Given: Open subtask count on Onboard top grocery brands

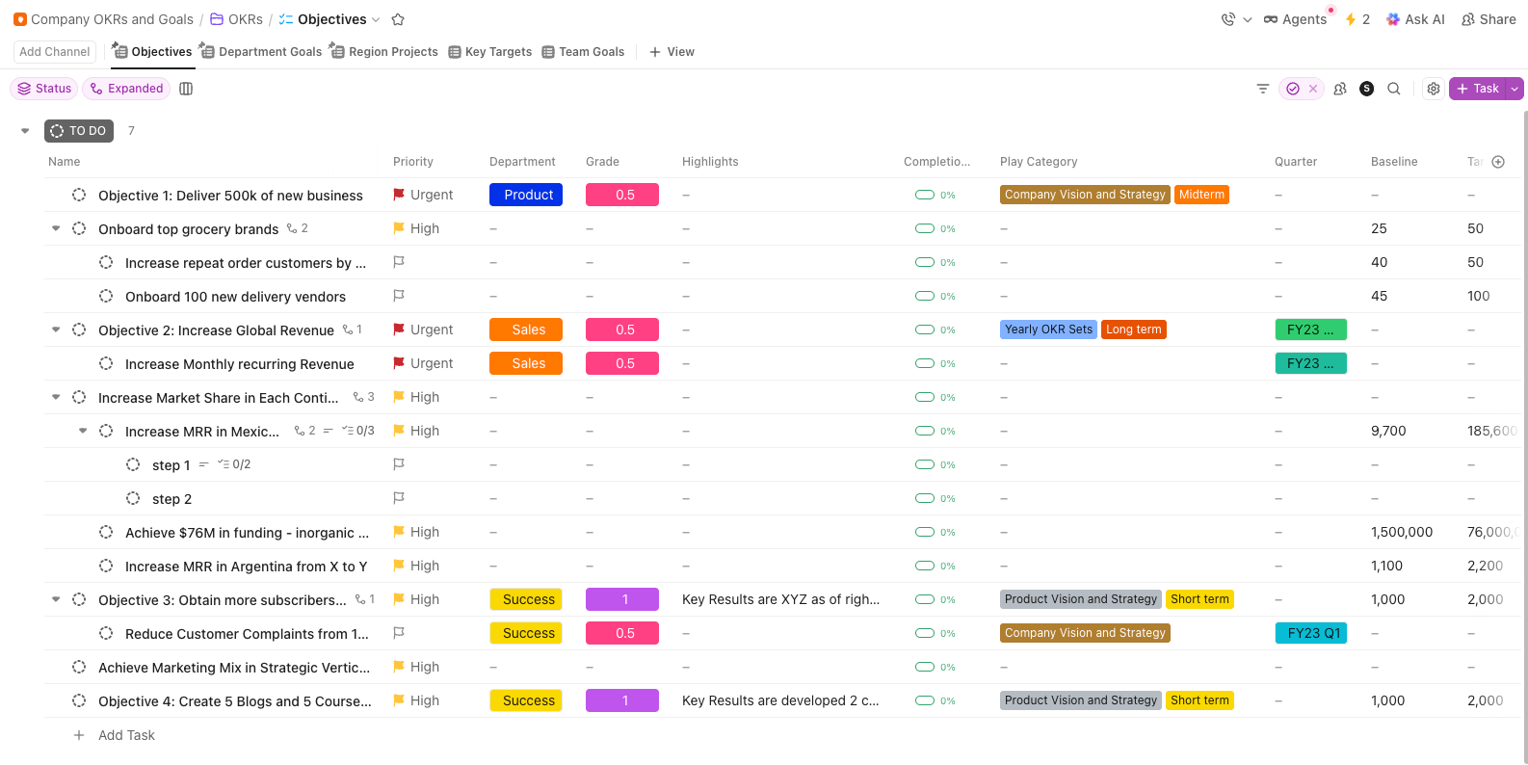Looking at the screenshot, I should click(298, 228).
